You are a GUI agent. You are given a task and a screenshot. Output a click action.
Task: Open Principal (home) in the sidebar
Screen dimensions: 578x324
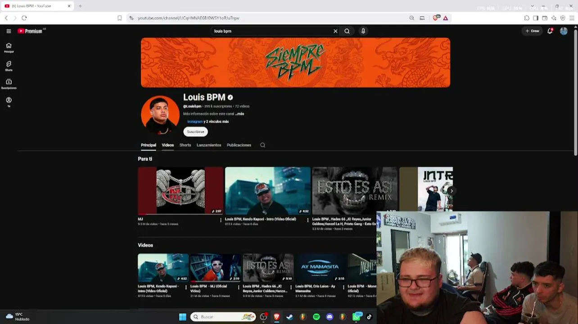pos(9,48)
